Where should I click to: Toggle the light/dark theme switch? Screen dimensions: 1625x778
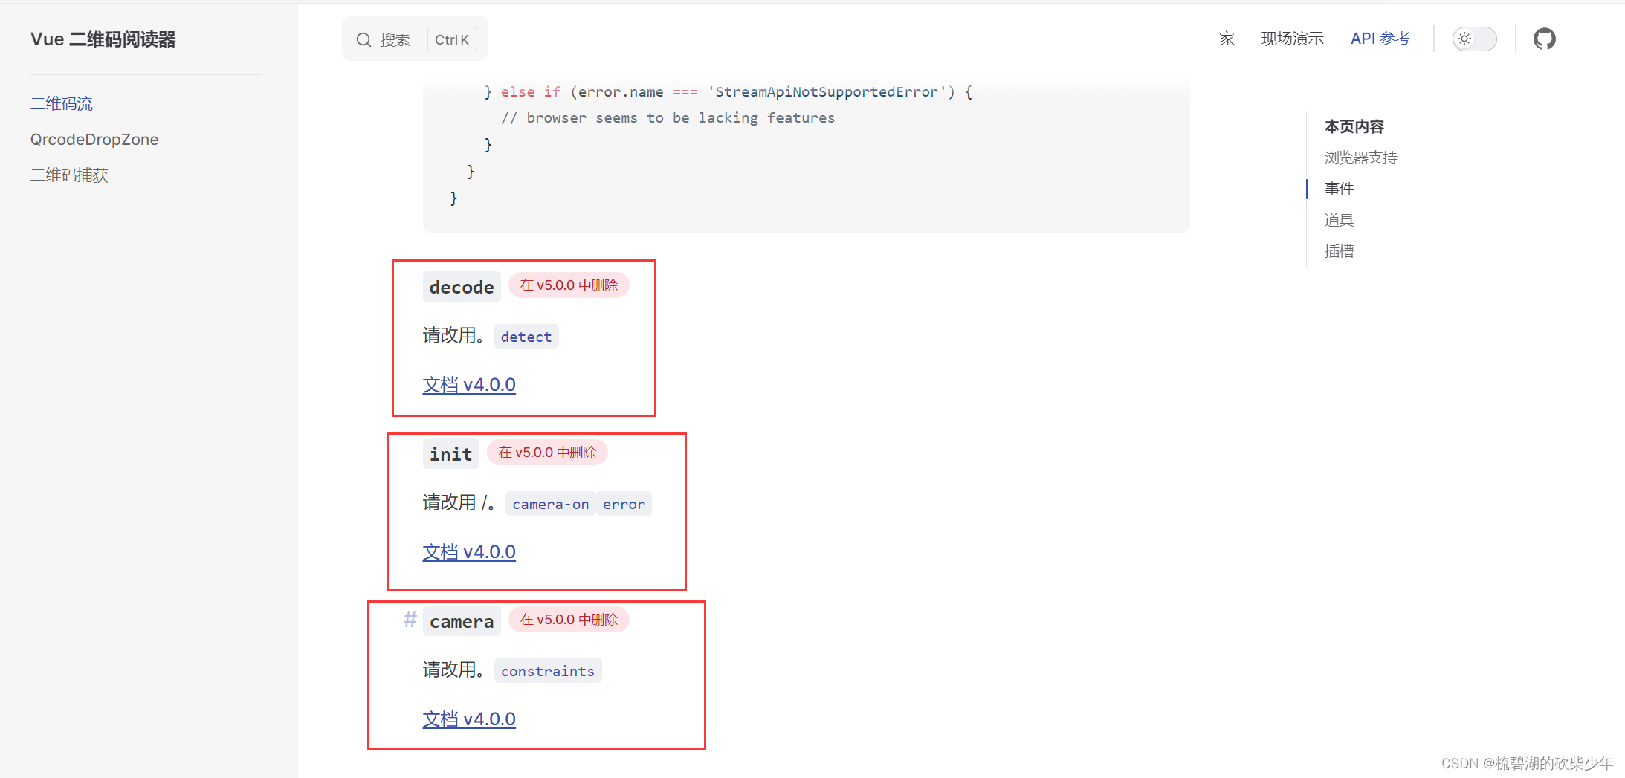pos(1474,39)
